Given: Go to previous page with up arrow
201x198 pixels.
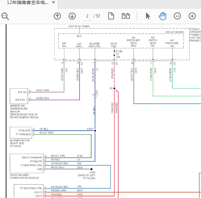Looking at the screenshot, I should [x=57, y=16].
